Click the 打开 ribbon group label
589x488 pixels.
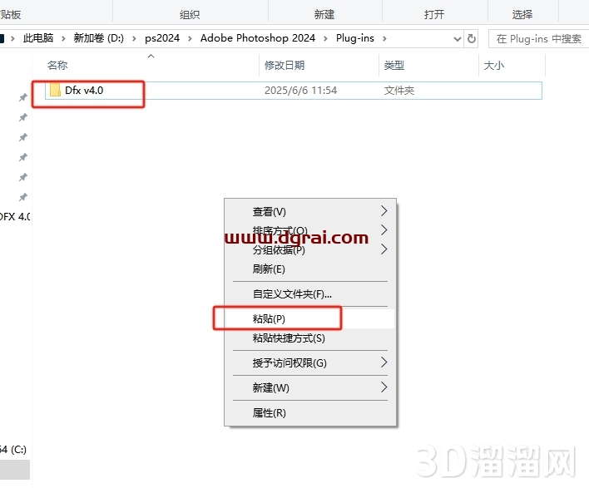tap(434, 15)
